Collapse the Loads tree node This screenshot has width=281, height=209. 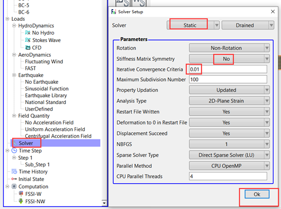7,19
